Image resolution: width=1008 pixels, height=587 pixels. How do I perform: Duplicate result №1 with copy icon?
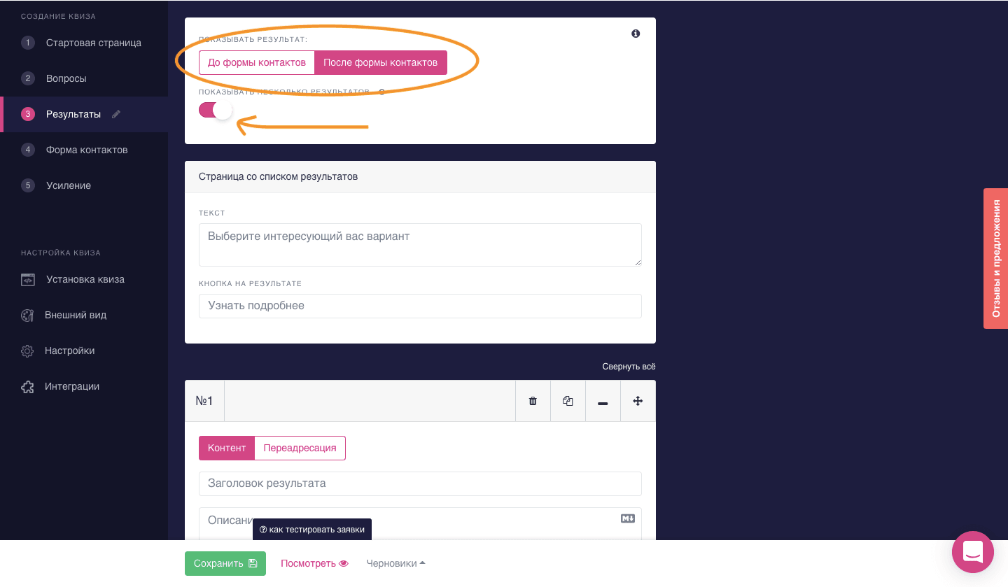568,401
